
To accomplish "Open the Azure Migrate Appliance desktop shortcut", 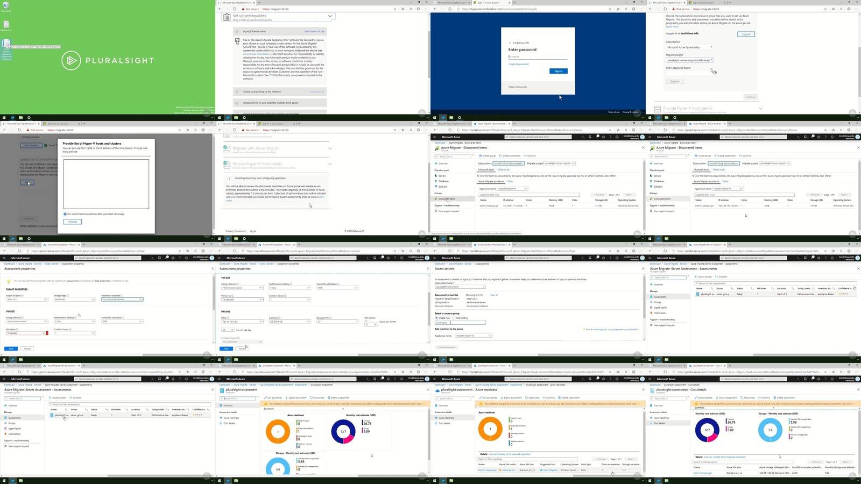I will pos(6,49).
